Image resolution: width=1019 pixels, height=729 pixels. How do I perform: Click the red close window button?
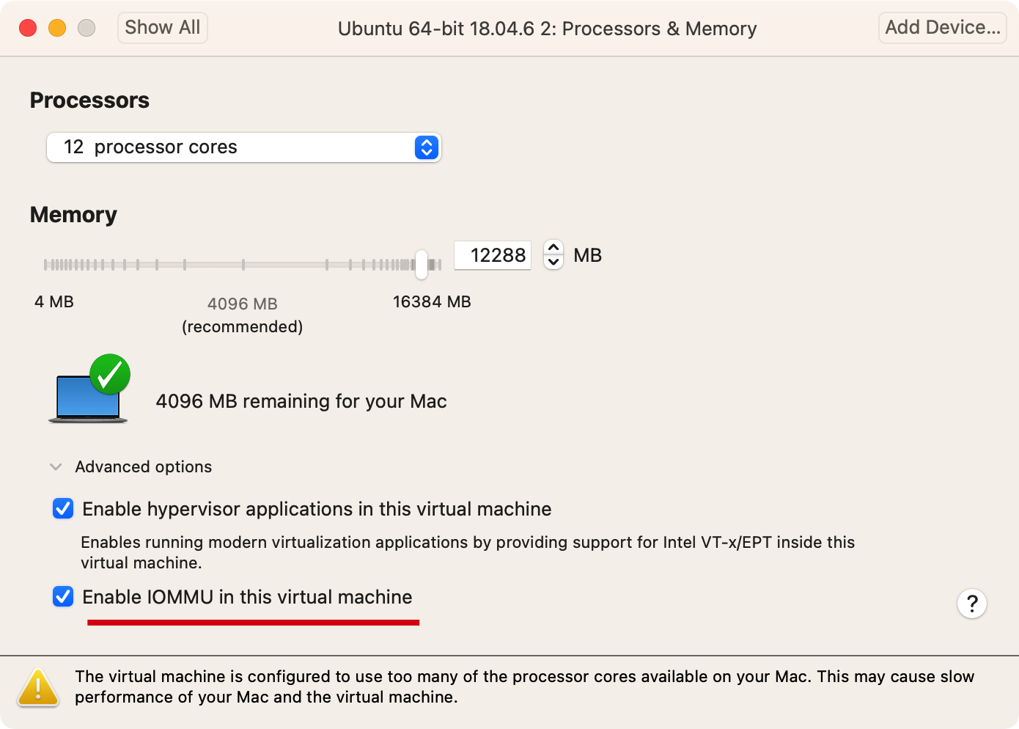pos(28,28)
